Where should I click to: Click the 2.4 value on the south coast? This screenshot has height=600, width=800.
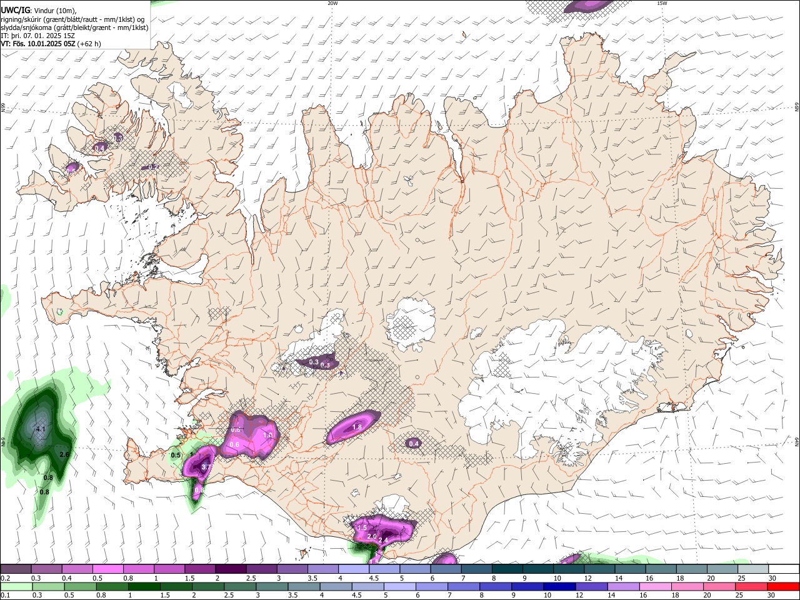[384, 540]
